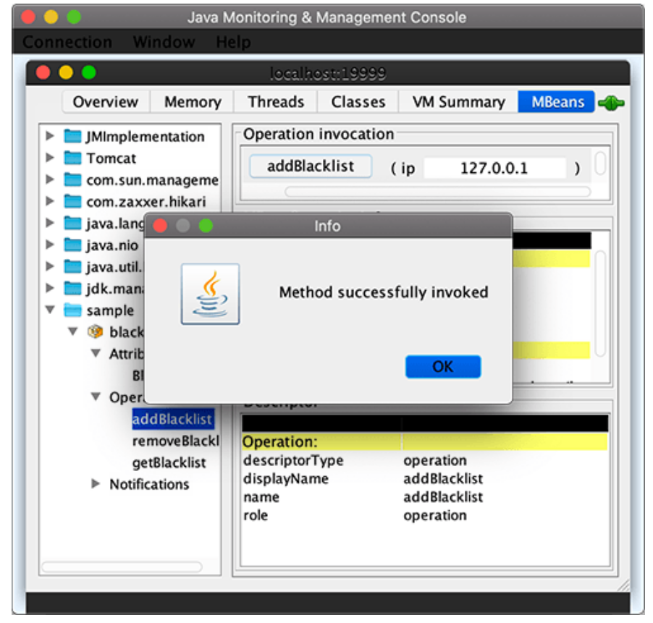This screenshot has height=623, width=653.
Task: Select addBlacklist in the operations tree
Action: point(172,419)
